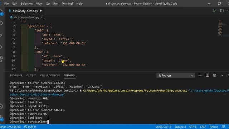
Task: Change language mode 'Python' in status bar
Action: (214, 127)
